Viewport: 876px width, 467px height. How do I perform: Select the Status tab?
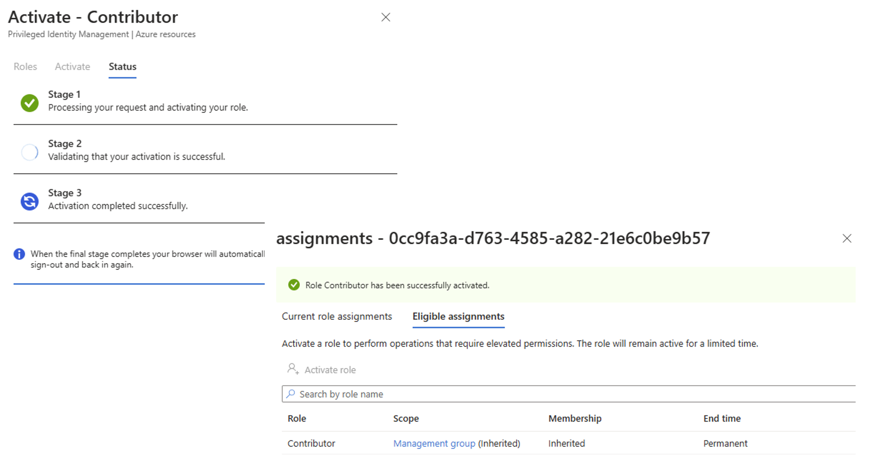click(x=122, y=67)
